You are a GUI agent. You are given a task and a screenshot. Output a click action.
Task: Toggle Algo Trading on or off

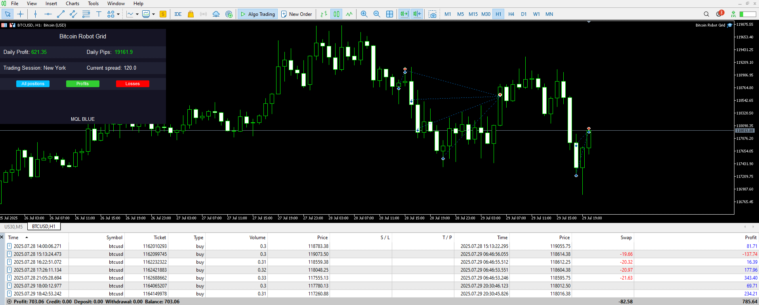[x=257, y=14]
